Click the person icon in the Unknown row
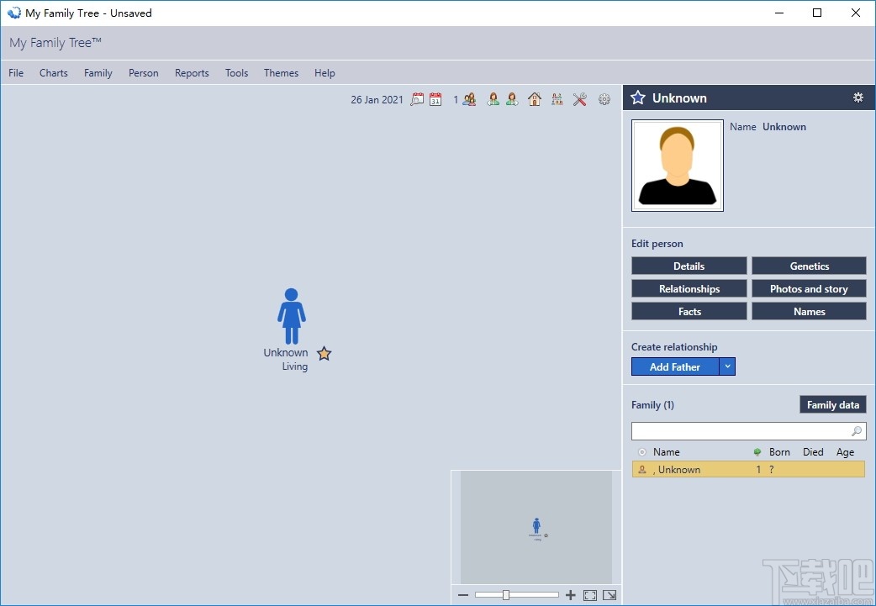This screenshot has width=876, height=606. tap(642, 470)
